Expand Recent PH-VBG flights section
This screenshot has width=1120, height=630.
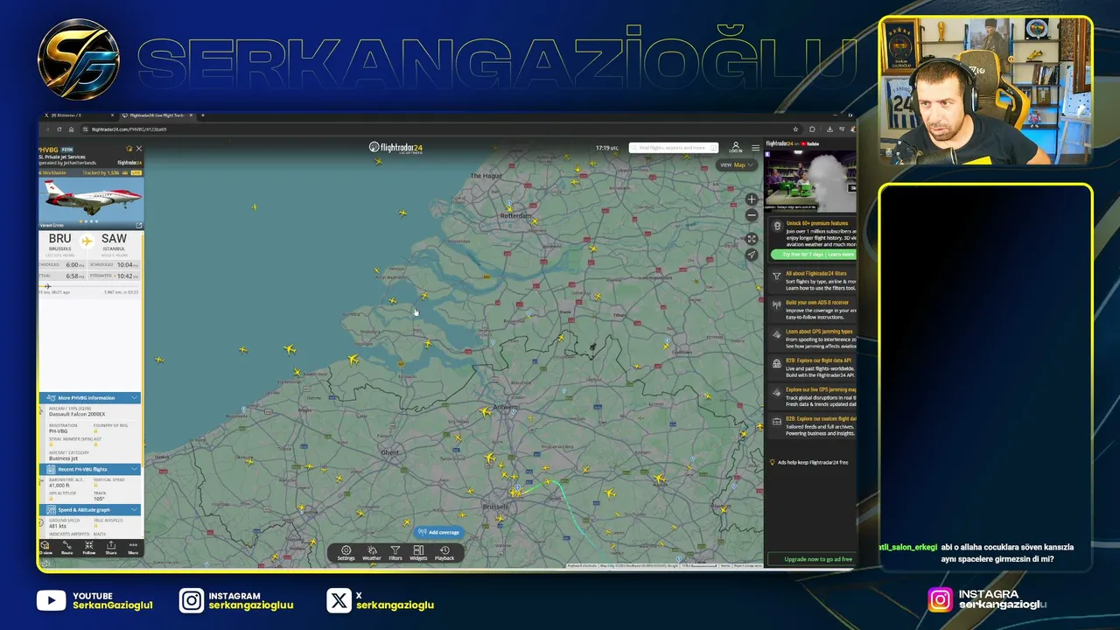[90, 469]
